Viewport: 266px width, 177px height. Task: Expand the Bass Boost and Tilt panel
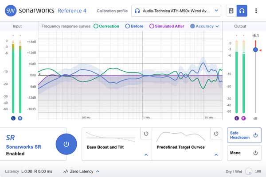(146, 155)
